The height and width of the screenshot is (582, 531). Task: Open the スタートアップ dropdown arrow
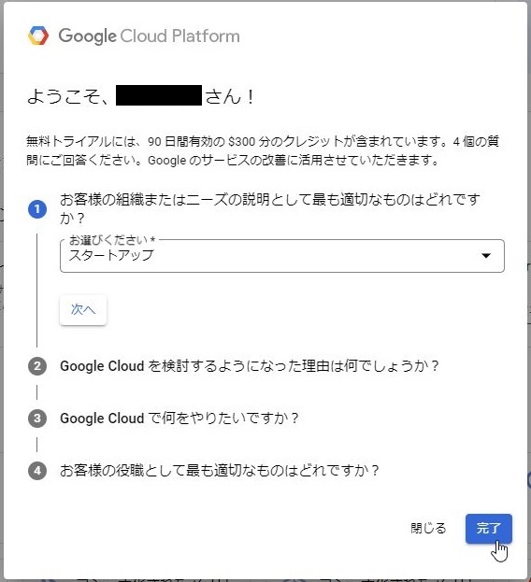(486, 255)
